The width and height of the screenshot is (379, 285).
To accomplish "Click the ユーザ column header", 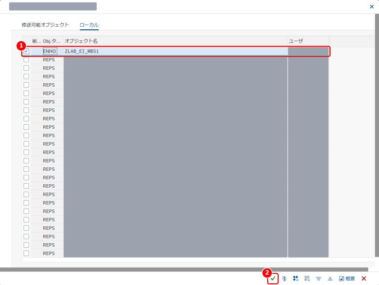I will coord(308,41).
